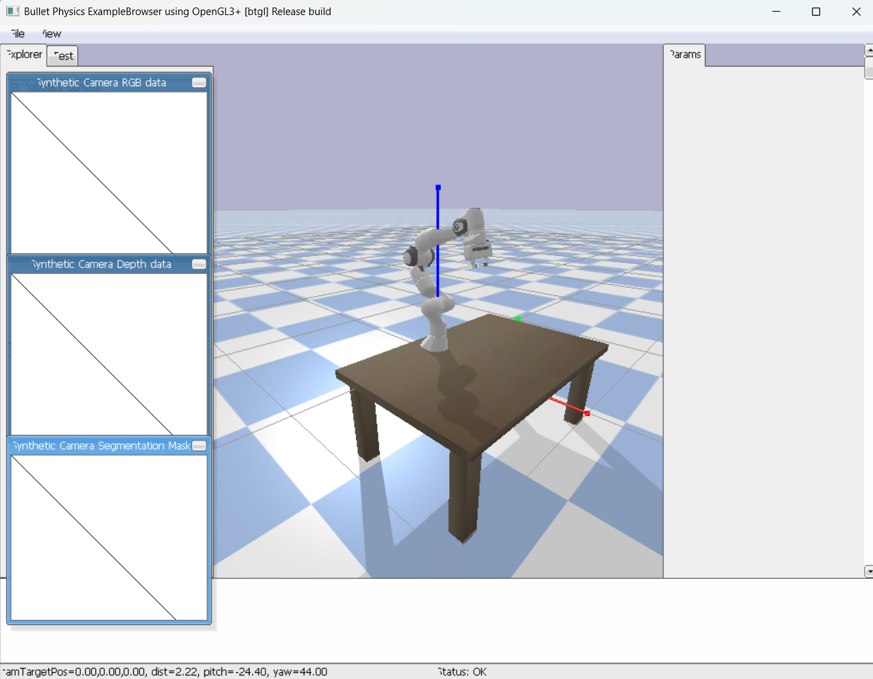873x679 pixels.
Task: Click the RGB data camera preview image
Action: (109, 173)
